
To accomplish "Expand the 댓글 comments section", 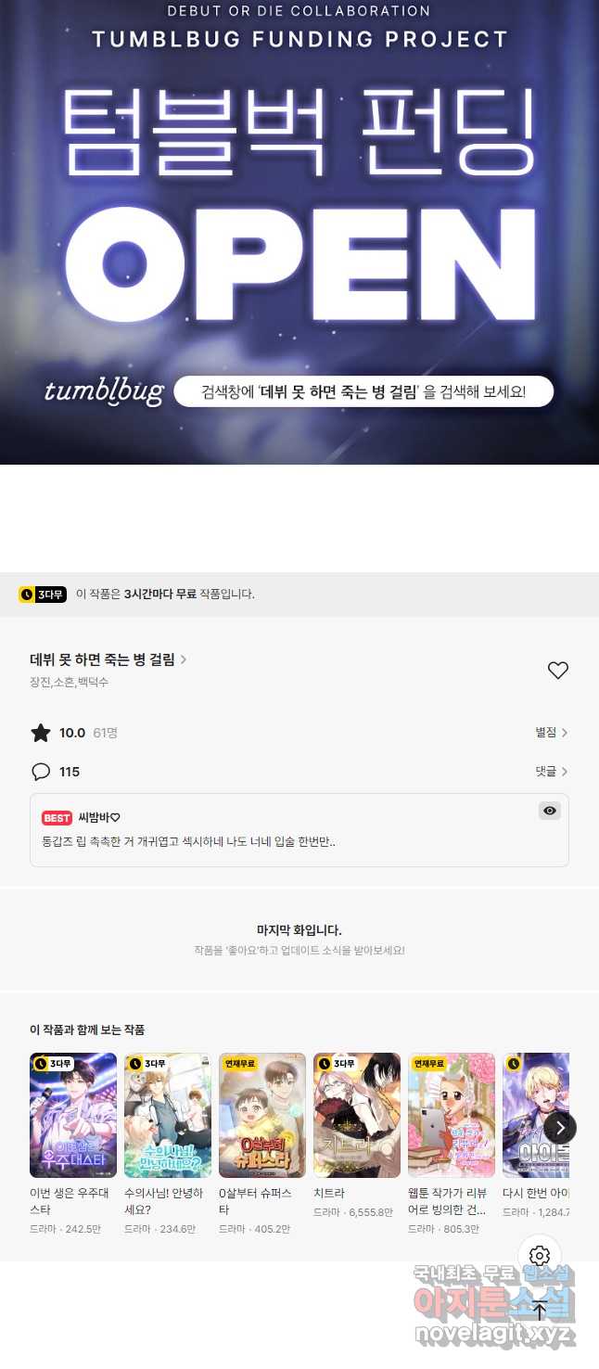I will 552,772.
